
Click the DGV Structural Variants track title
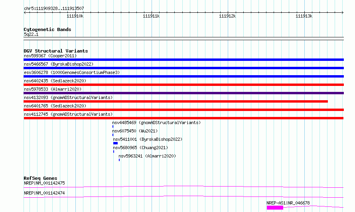56,51
